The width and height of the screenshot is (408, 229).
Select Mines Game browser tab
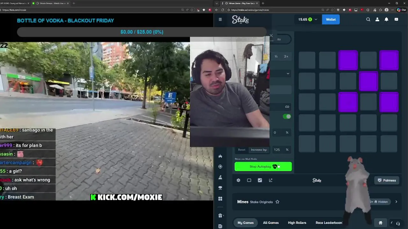click(240, 3)
